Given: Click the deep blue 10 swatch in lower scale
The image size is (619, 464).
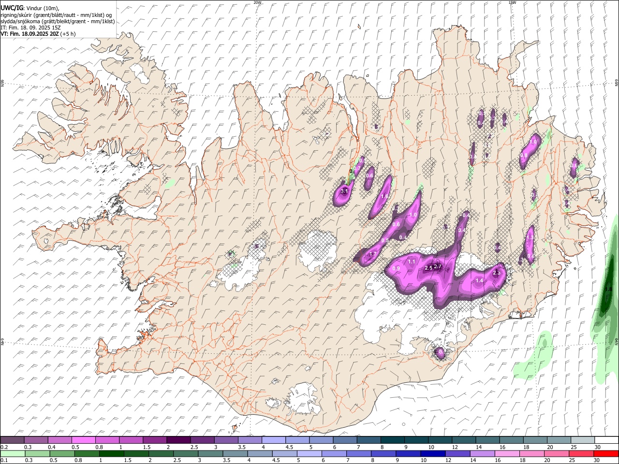Looking at the screenshot, I should pyautogui.click(x=432, y=454).
